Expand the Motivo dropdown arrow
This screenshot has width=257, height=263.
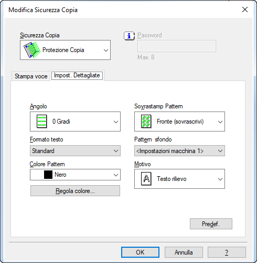tap(220, 179)
